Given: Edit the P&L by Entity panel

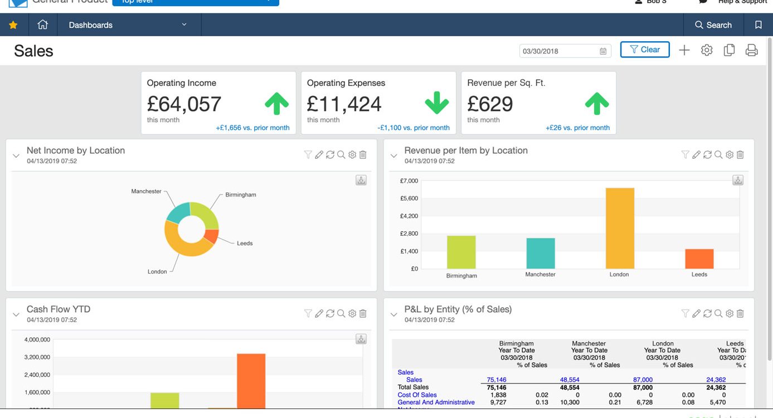Looking at the screenshot, I should pos(697,314).
